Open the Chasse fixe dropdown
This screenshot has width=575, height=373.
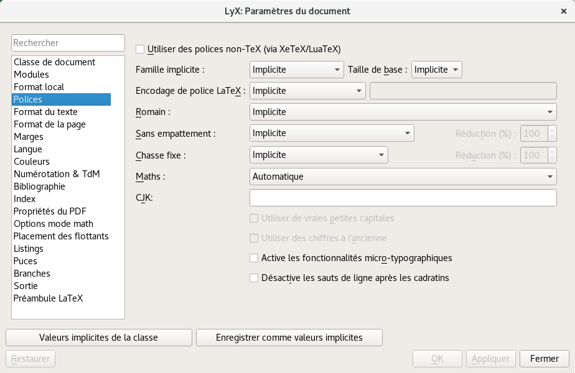[x=319, y=155]
